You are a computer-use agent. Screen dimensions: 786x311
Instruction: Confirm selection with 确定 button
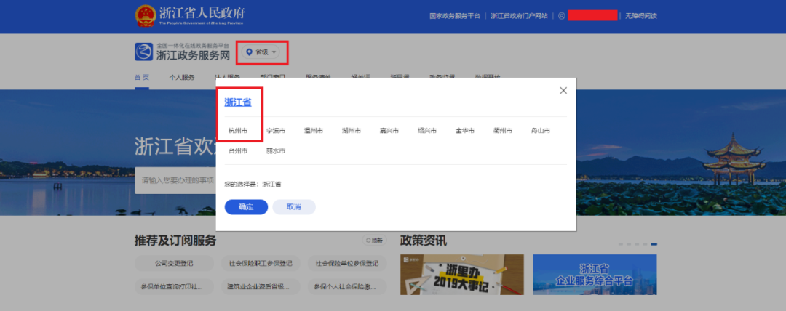246,207
